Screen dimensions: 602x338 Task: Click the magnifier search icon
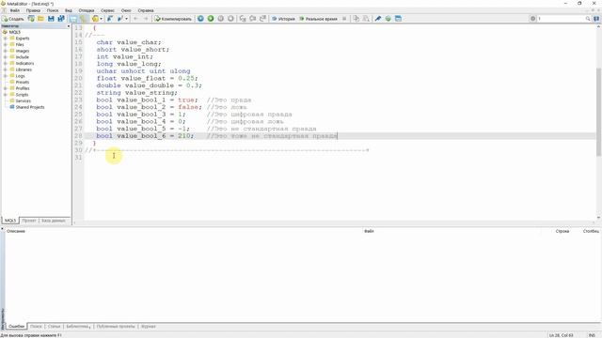coord(588,19)
